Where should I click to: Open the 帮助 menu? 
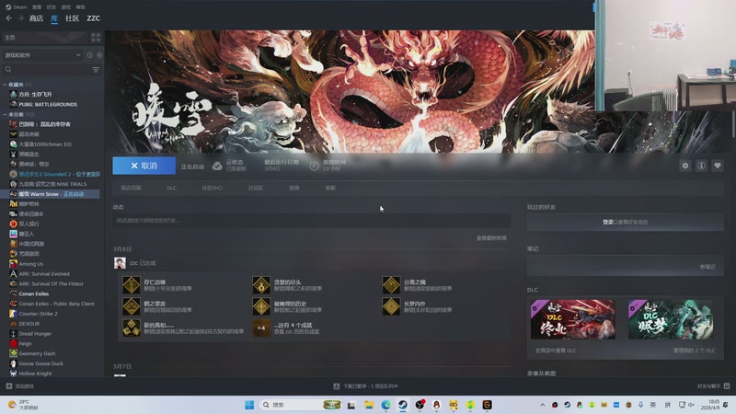(81, 7)
